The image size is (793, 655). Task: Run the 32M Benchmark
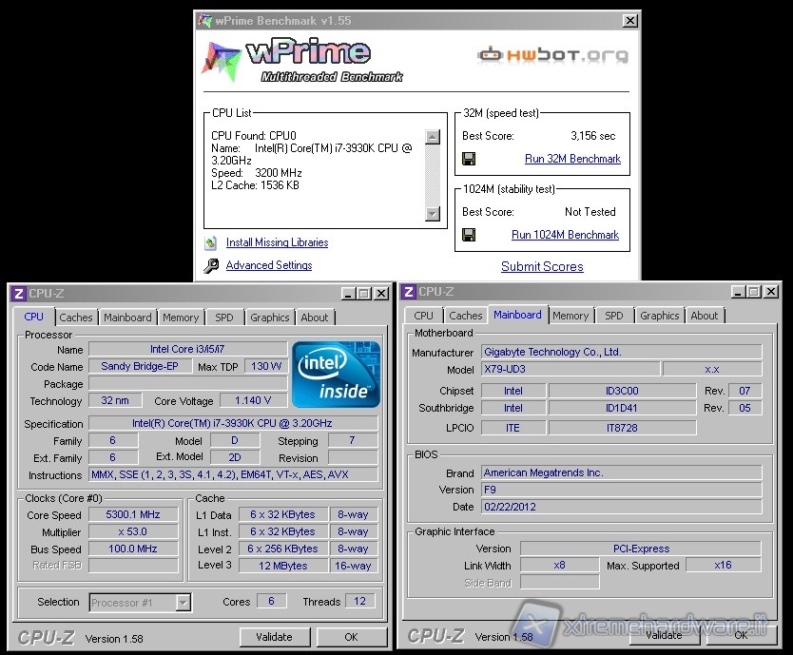pos(572,159)
